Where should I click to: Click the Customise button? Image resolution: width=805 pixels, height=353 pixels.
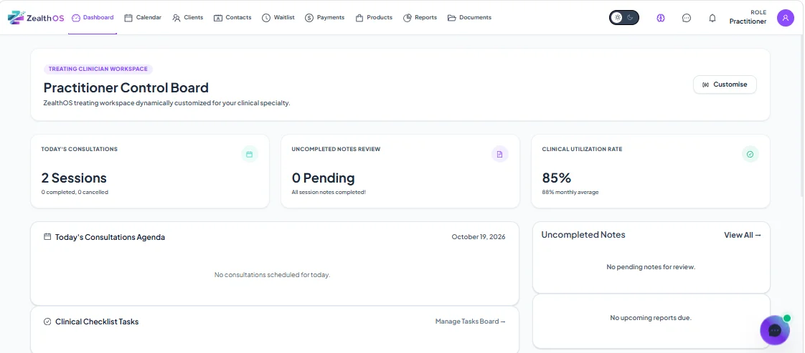point(725,84)
